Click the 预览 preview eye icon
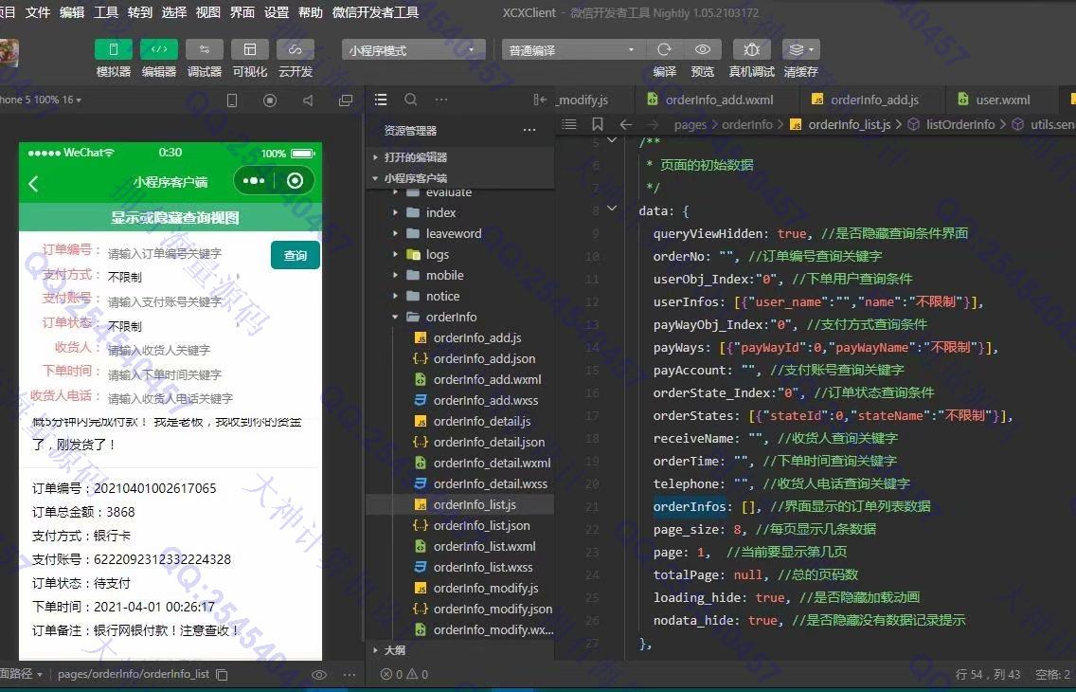1076x692 pixels. pyautogui.click(x=703, y=49)
